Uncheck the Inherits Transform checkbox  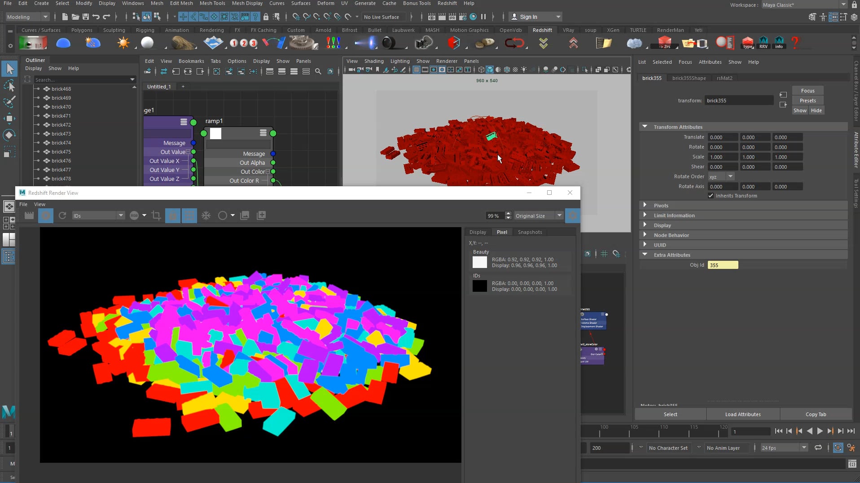[x=711, y=196]
